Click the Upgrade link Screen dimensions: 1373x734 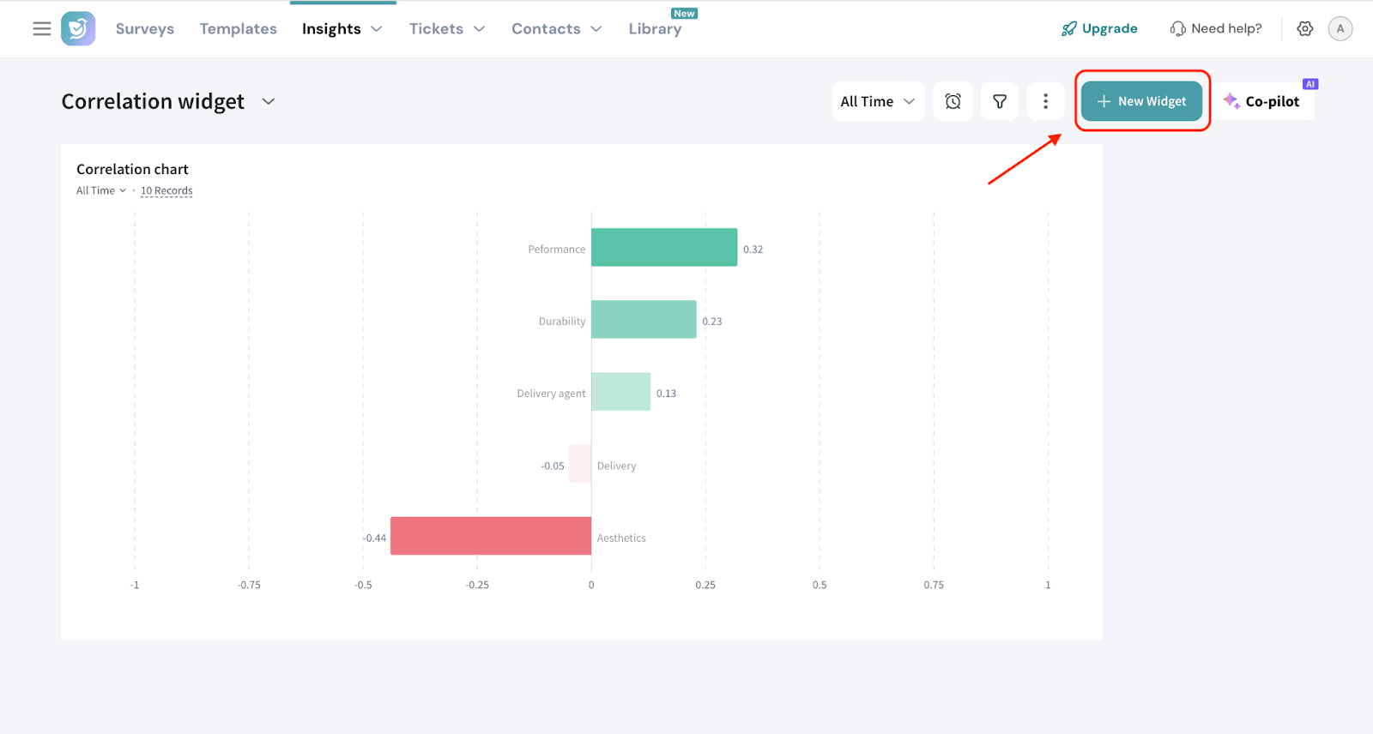pyautogui.click(x=1099, y=29)
